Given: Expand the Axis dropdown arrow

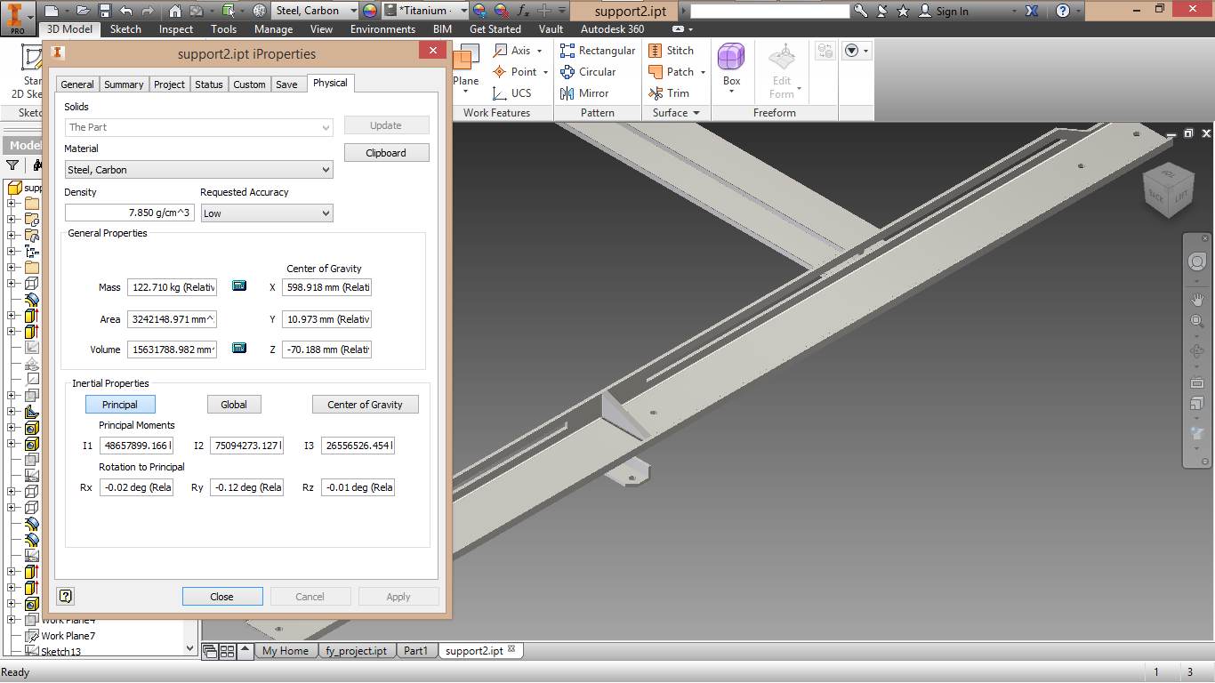Looking at the screenshot, I should tap(539, 52).
